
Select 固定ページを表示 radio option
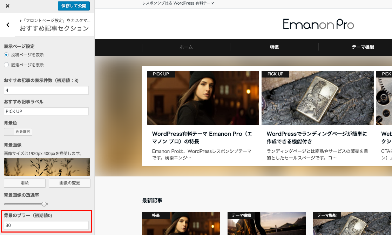6,65
